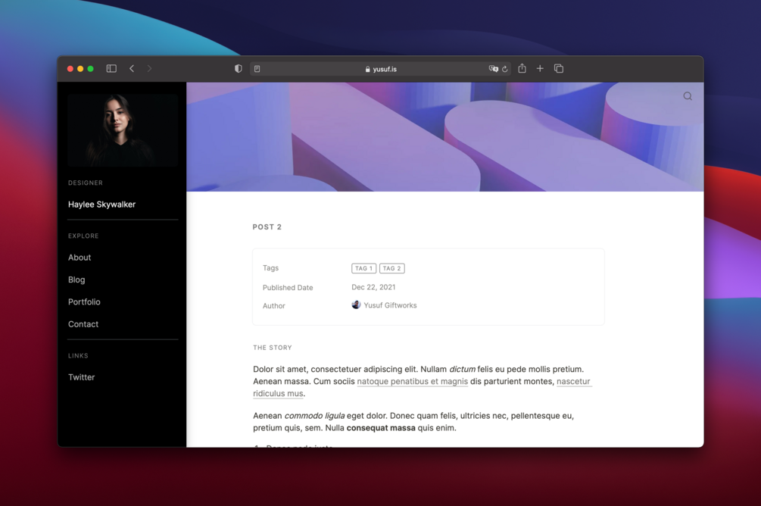Viewport: 761px width, 506px height.
Task: Close the window with red button
Action: coord(70,69)
